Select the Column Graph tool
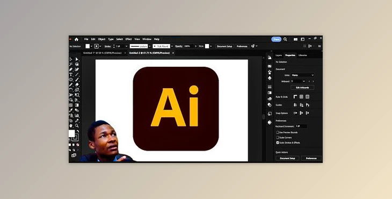Screen dimensions: 392x199 point(77,116)
